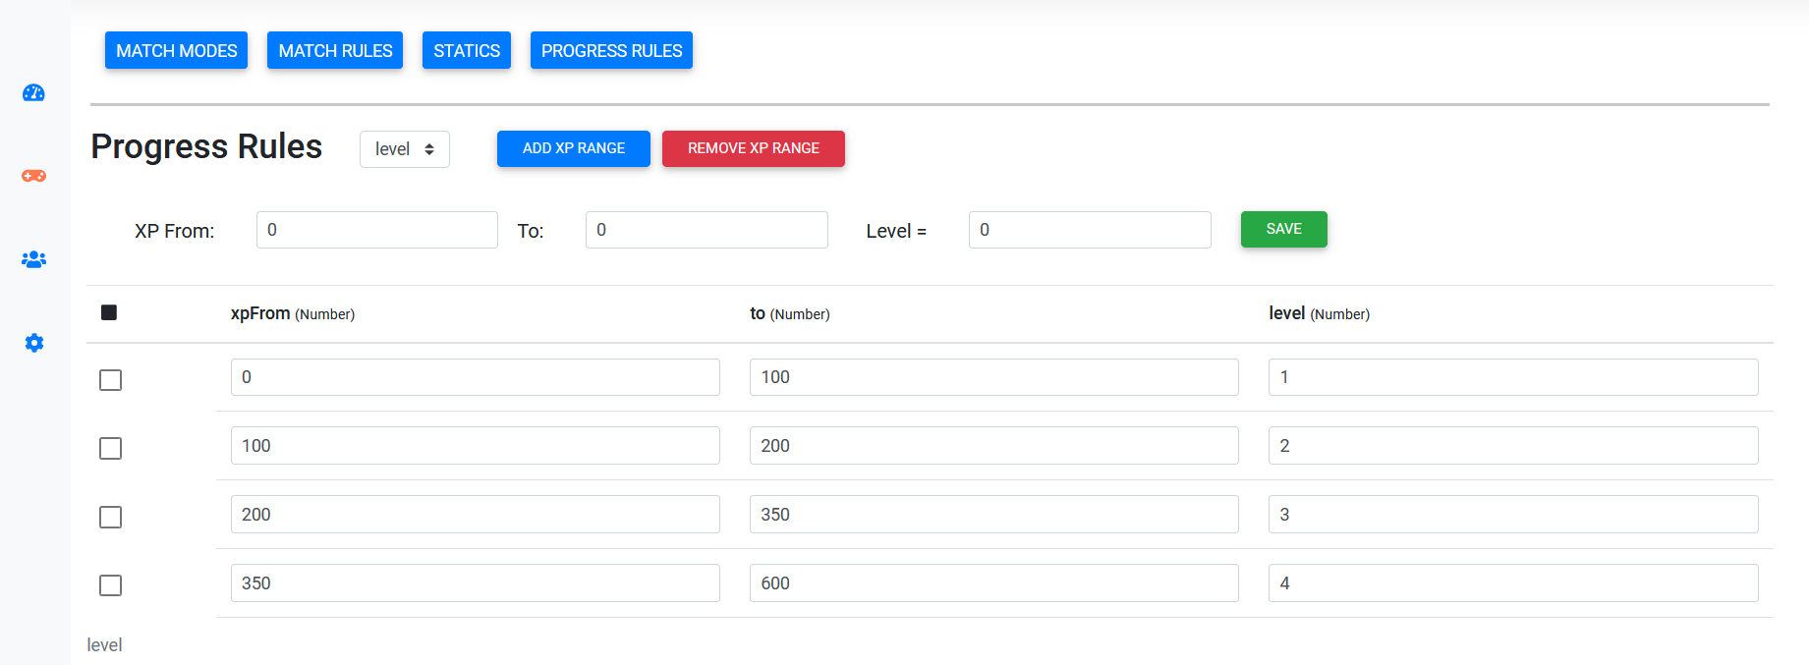Screen dimensions: 1809x665
Task: Click the to (Number) column header
Action: pos(790,313)
